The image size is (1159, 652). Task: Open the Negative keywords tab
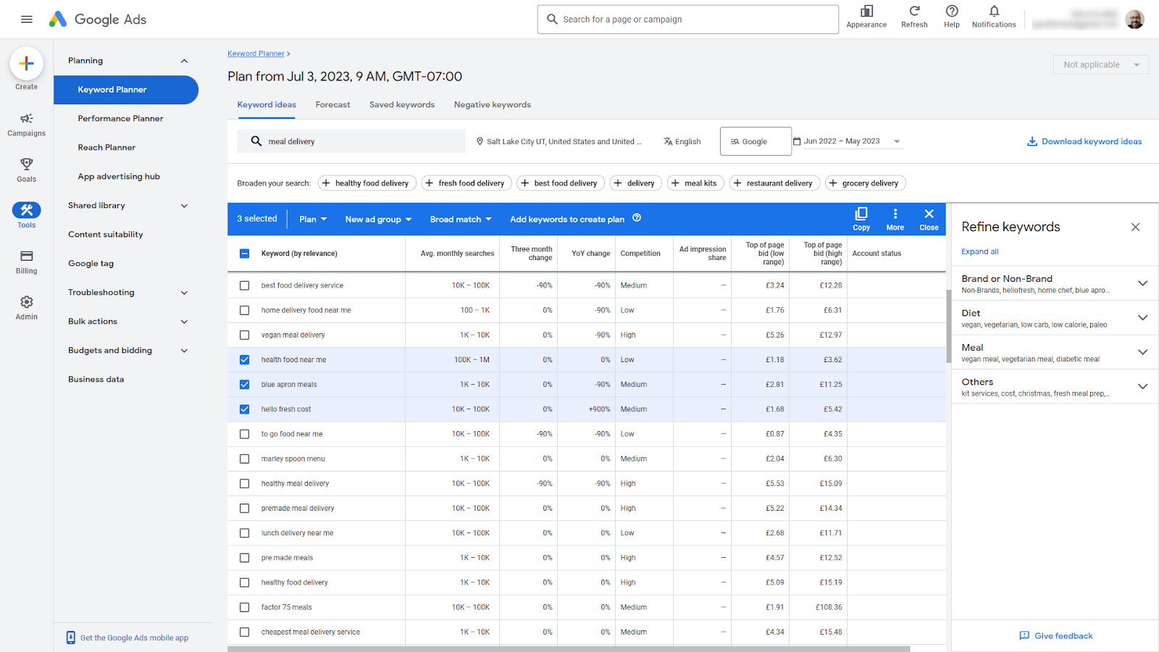[x=492, y=105]
